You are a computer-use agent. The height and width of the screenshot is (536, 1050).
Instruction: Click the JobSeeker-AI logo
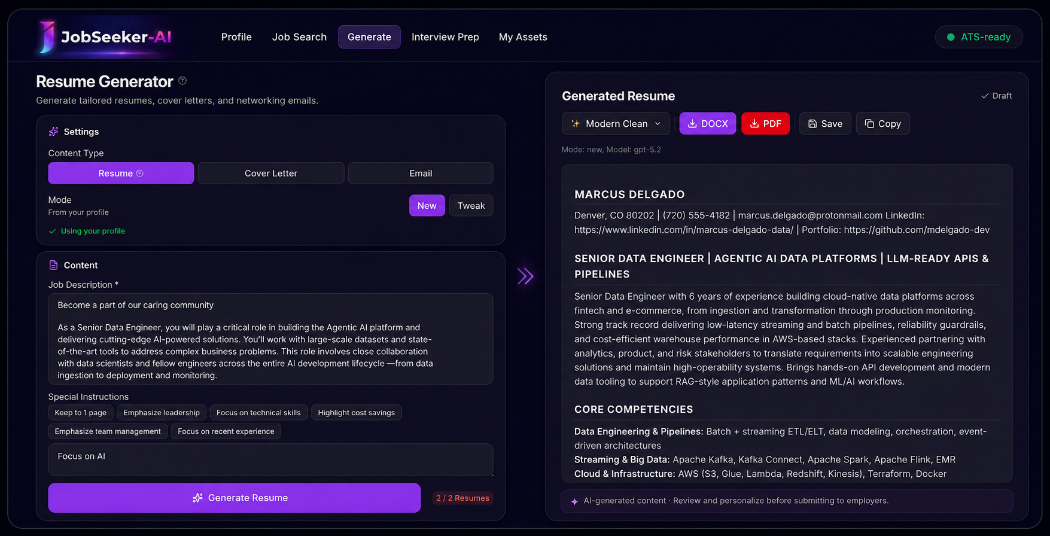click(x=106, y=36)
